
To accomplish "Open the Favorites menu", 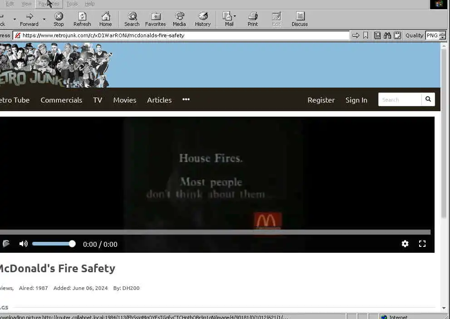I will coord(49,4).
